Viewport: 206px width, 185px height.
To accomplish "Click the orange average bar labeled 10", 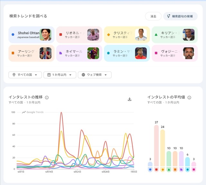I will (x=175, y=159).
